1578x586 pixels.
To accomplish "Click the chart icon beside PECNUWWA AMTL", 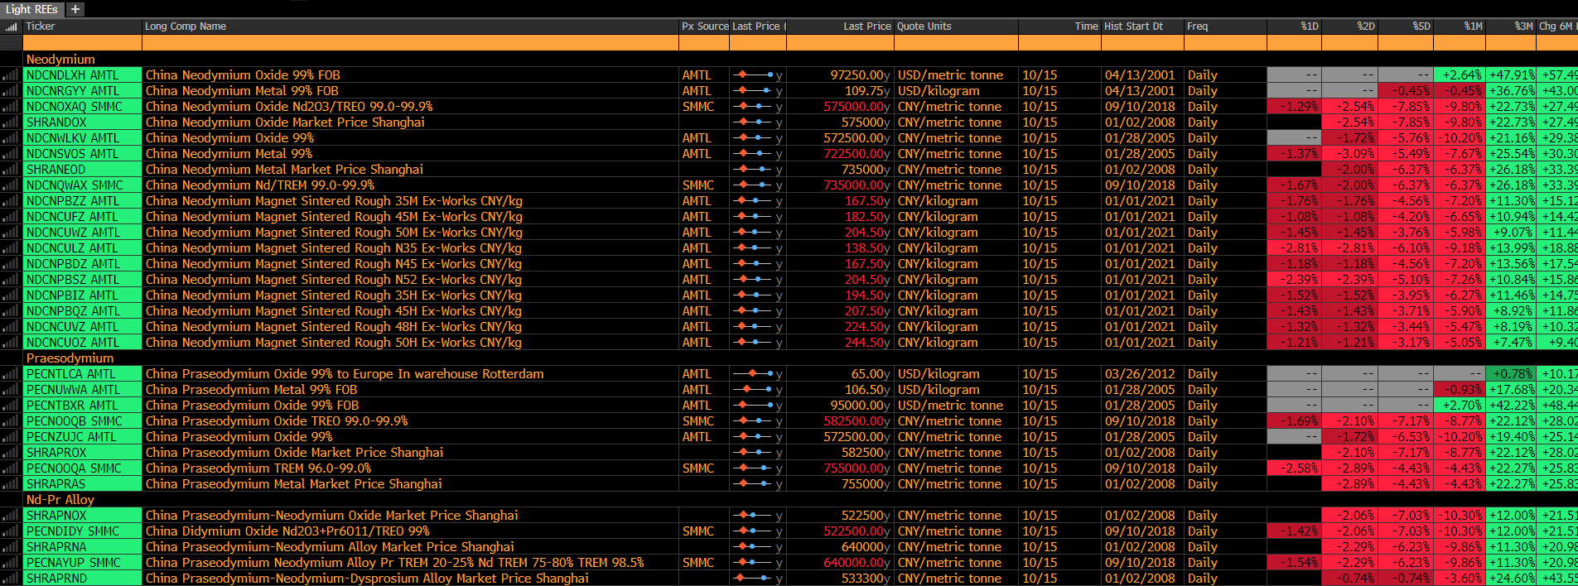I will (x=11, y=390).
